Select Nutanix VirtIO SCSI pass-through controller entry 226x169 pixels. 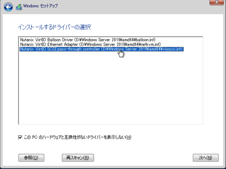click(101, 49)
